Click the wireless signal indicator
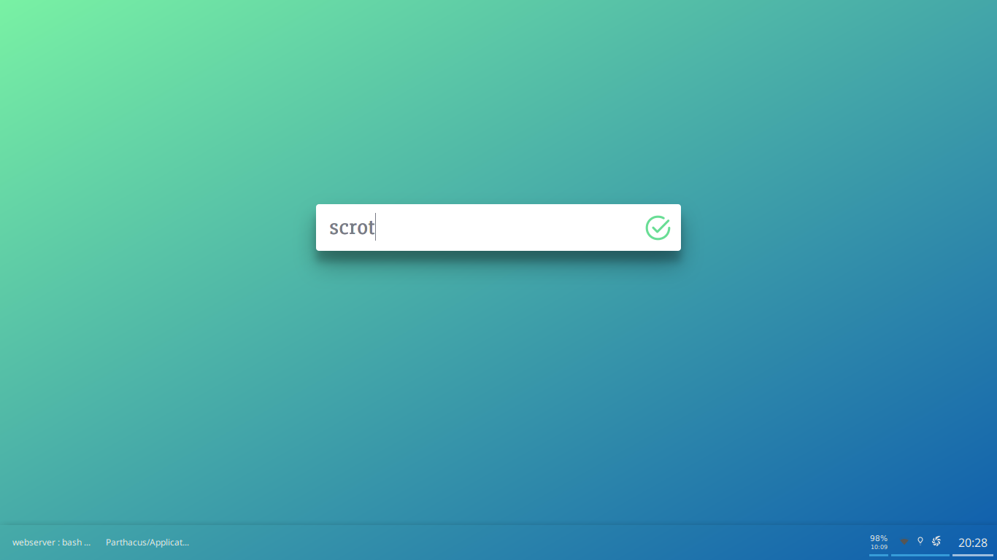Viewport: 997px width, 560px height. point(904,542)
